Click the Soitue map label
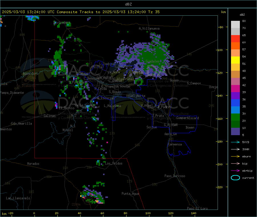 click(x=152, y=127)
